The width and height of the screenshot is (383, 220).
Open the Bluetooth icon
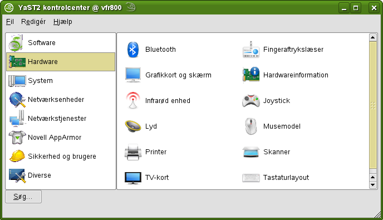[x=133, y=50]
